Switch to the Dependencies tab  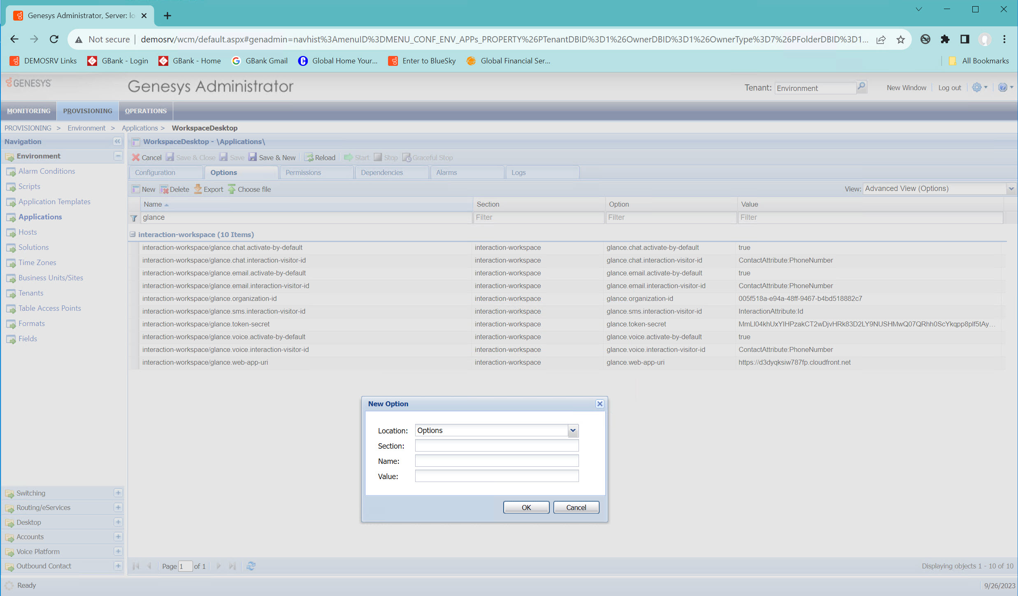point(391,172)
